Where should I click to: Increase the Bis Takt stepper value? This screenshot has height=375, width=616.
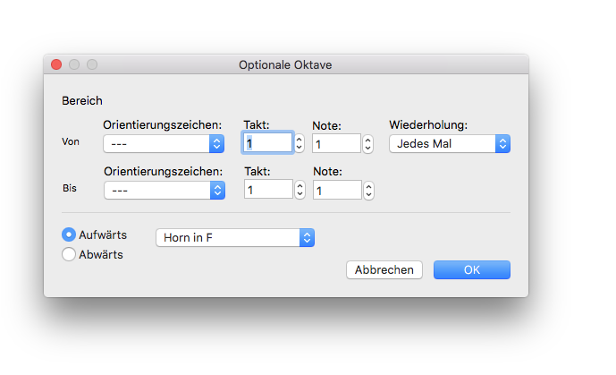(300, 185)
